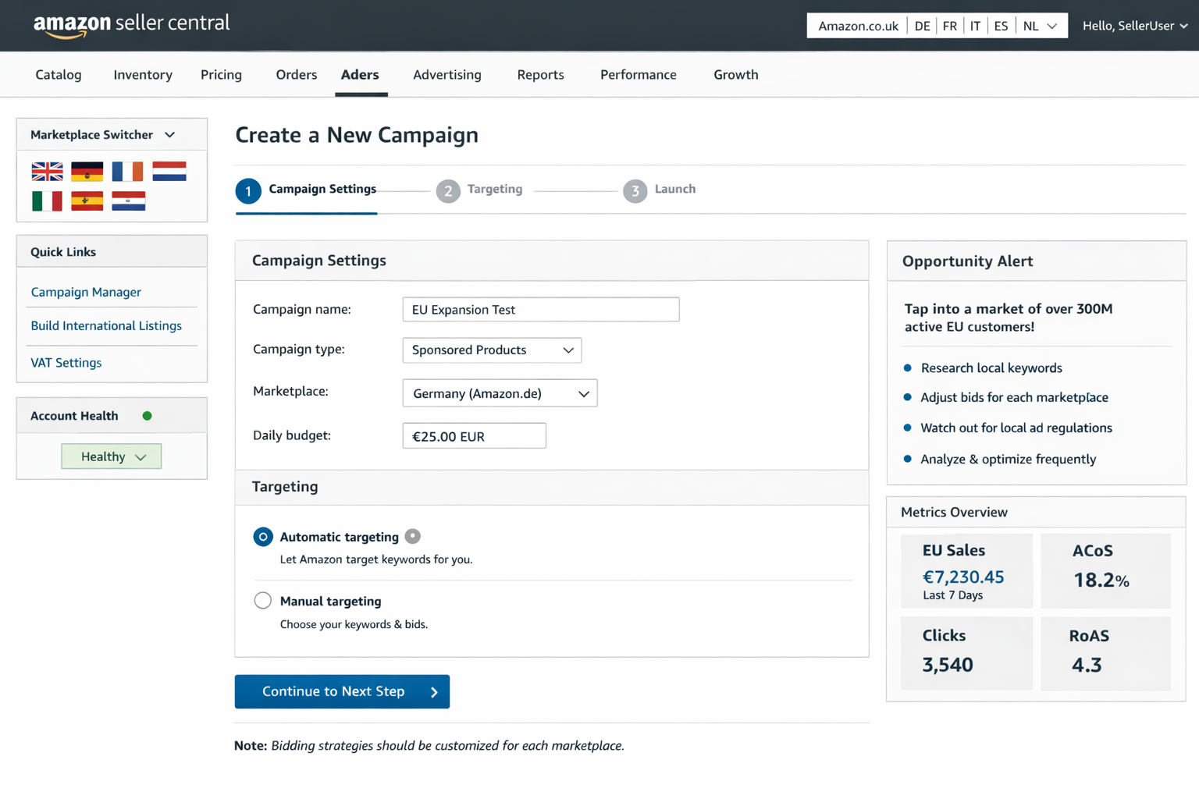This screenshot has width=1199, height=799.
Task: Select the United Kingdom flag
Action: [47, 171]
